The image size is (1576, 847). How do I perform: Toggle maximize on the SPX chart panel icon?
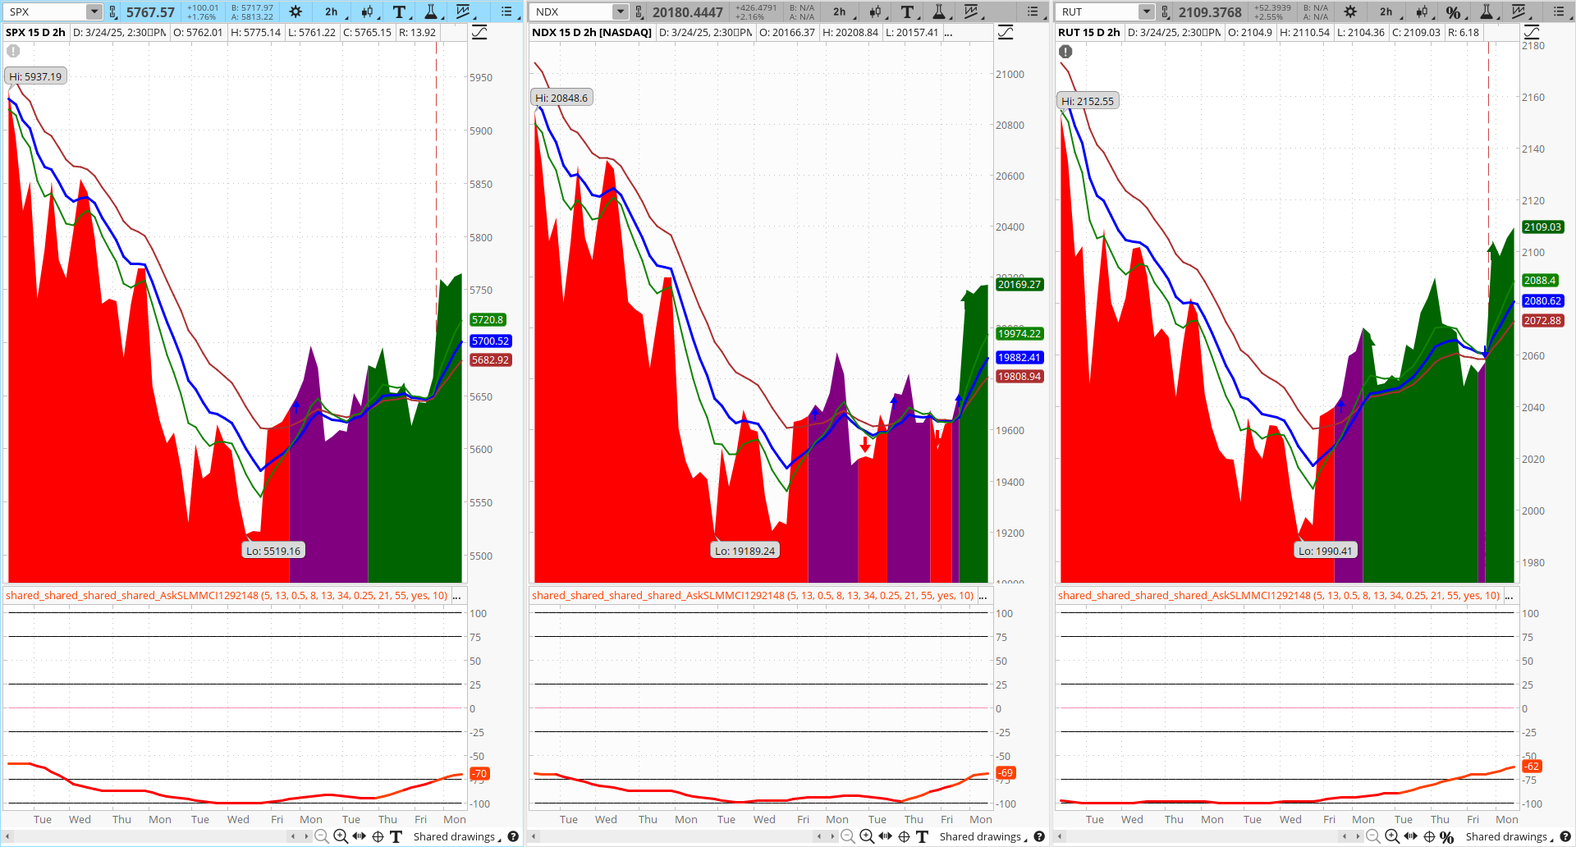pyautogui.click(x=479, y=32)
